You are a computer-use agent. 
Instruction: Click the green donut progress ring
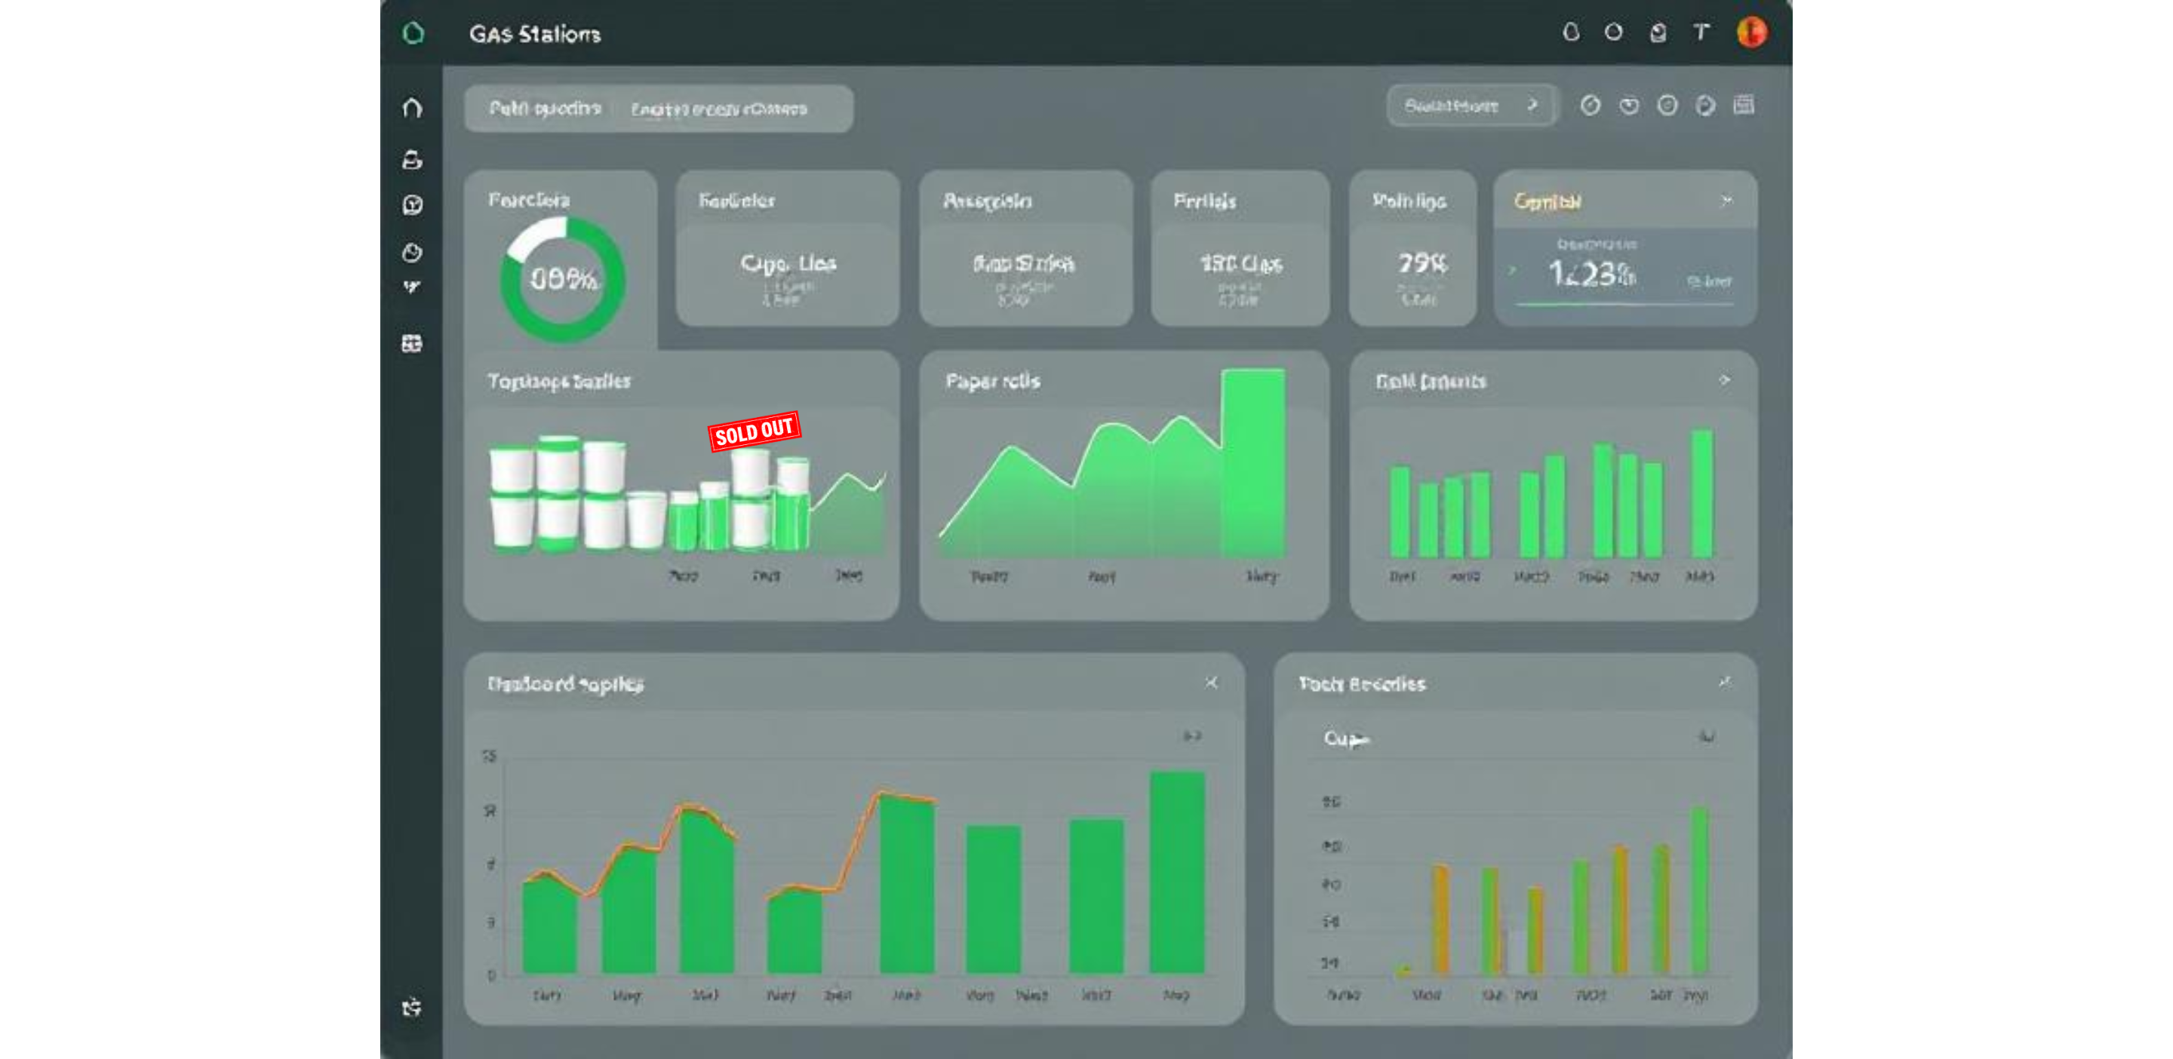pos(563,280)
